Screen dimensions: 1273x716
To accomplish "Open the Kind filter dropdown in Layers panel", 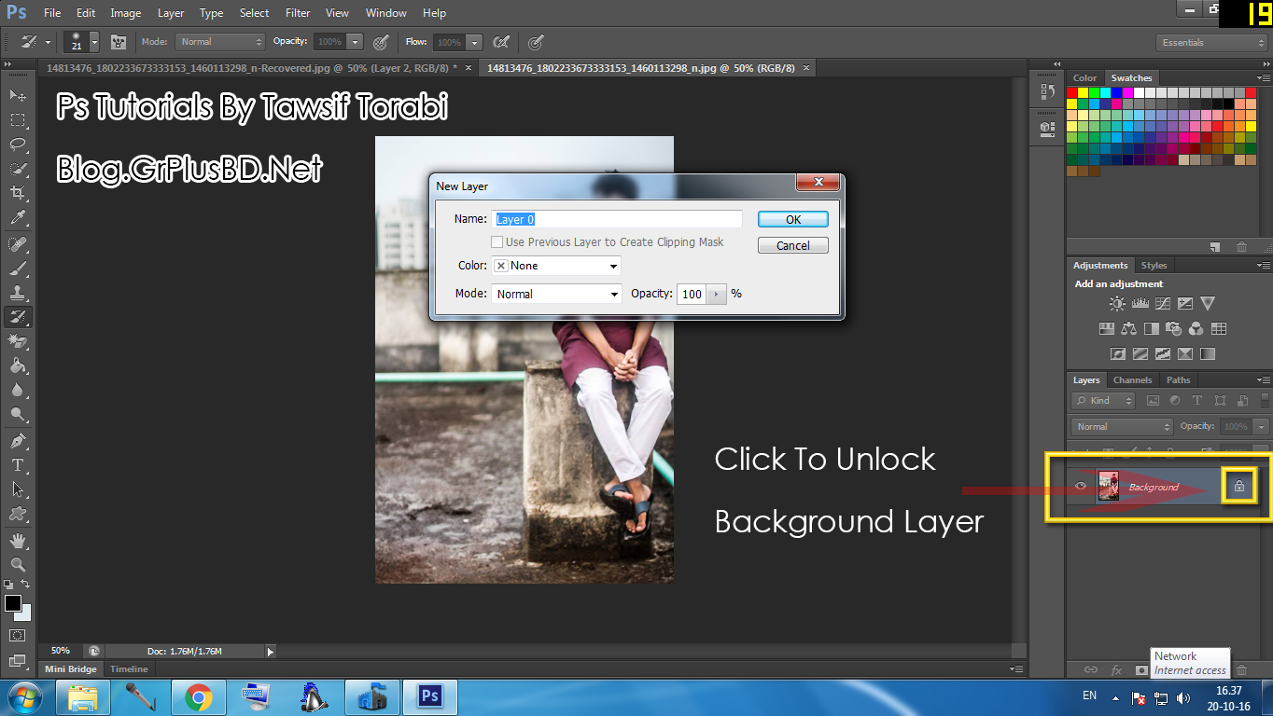I will pyautogui.click(x=1103, y=401).
